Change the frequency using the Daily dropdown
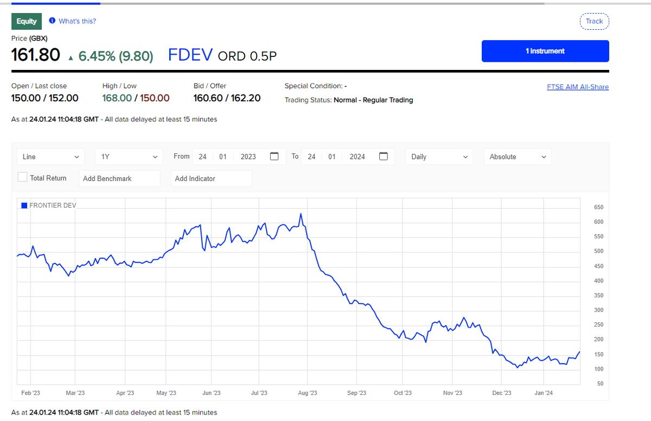Viewport: 651px width, 421px height. pos(439,156)
